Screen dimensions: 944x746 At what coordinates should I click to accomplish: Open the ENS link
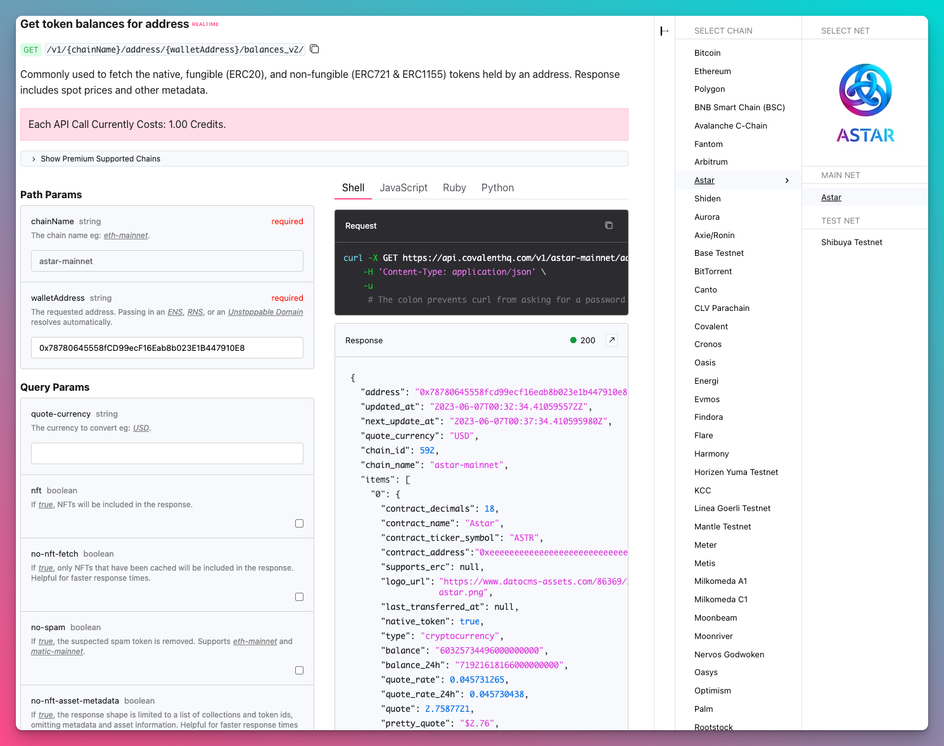pyautogui.click(x=175, y=312)
